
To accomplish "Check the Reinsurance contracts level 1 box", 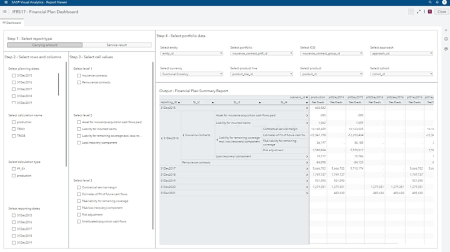I will click(78, 82).
